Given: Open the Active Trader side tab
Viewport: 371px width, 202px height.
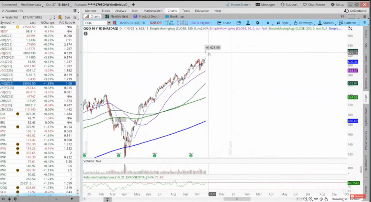Looking at the screenshot, I should click(366, 64).
